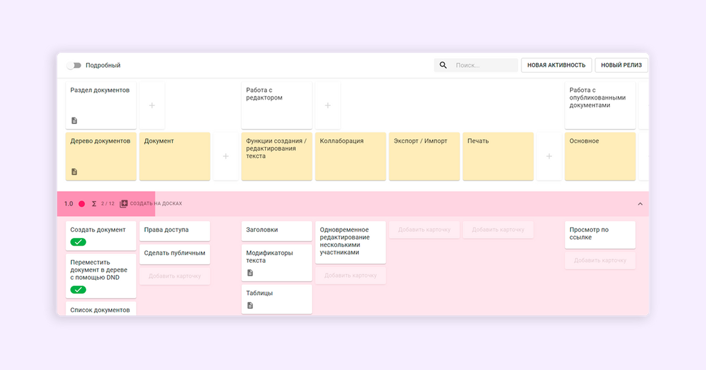Click Добавить карточку under Сделать публичным

(x=175, y=276)
